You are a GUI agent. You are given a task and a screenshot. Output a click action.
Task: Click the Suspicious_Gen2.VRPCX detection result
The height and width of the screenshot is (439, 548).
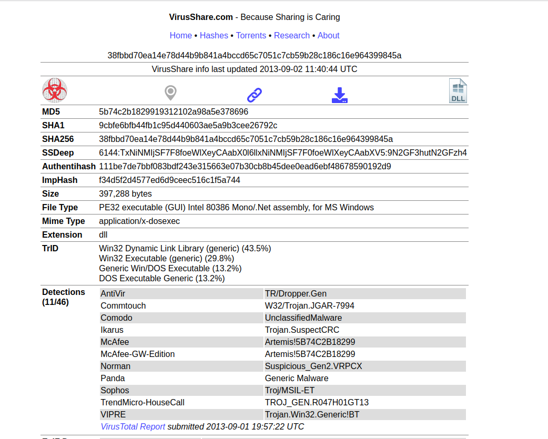point(365,366)
